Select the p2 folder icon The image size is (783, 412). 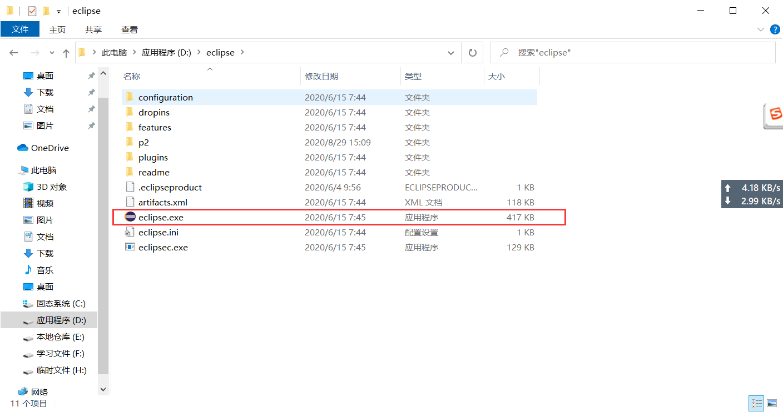pos(130,142)
